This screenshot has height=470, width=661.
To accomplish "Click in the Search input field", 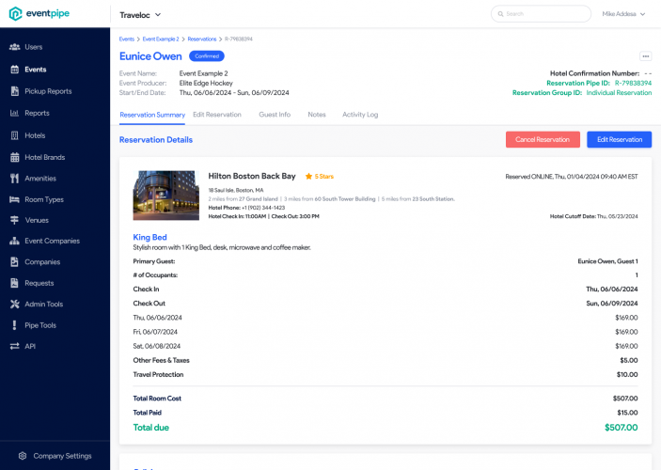I will pos(541,14).
